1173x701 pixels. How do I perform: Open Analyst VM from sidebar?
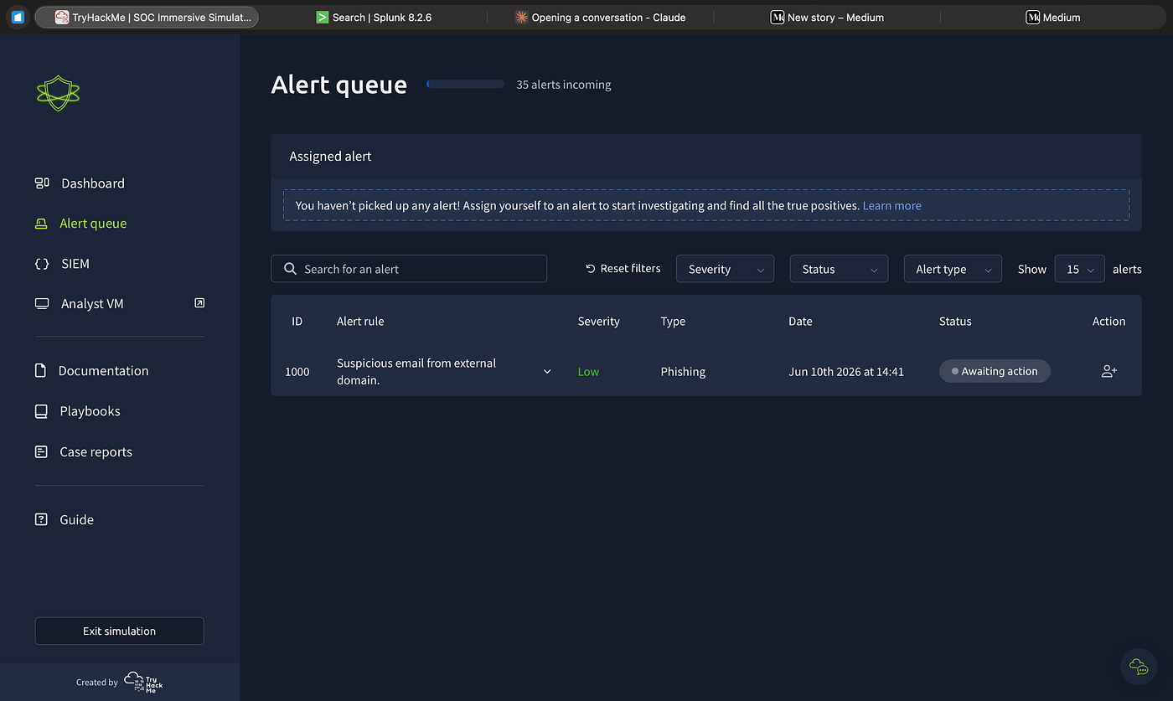92,304
